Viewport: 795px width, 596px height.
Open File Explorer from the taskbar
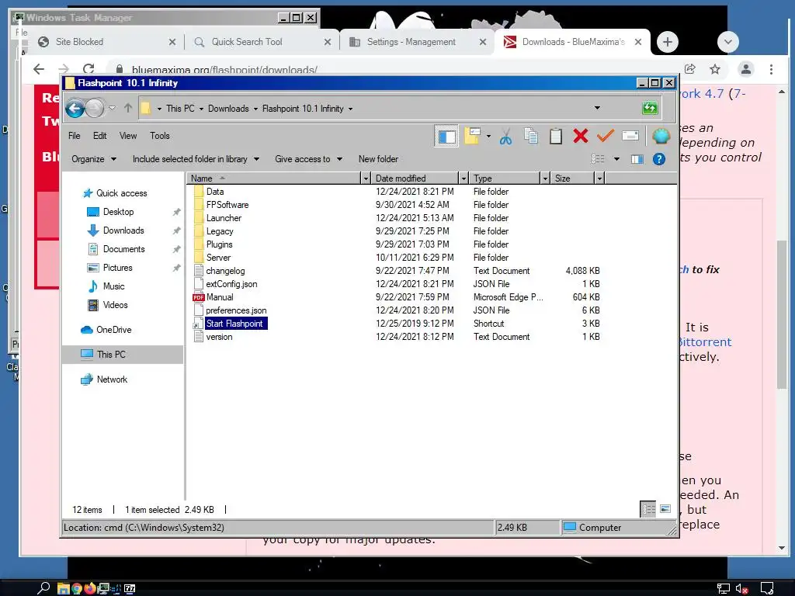[63, 588]
